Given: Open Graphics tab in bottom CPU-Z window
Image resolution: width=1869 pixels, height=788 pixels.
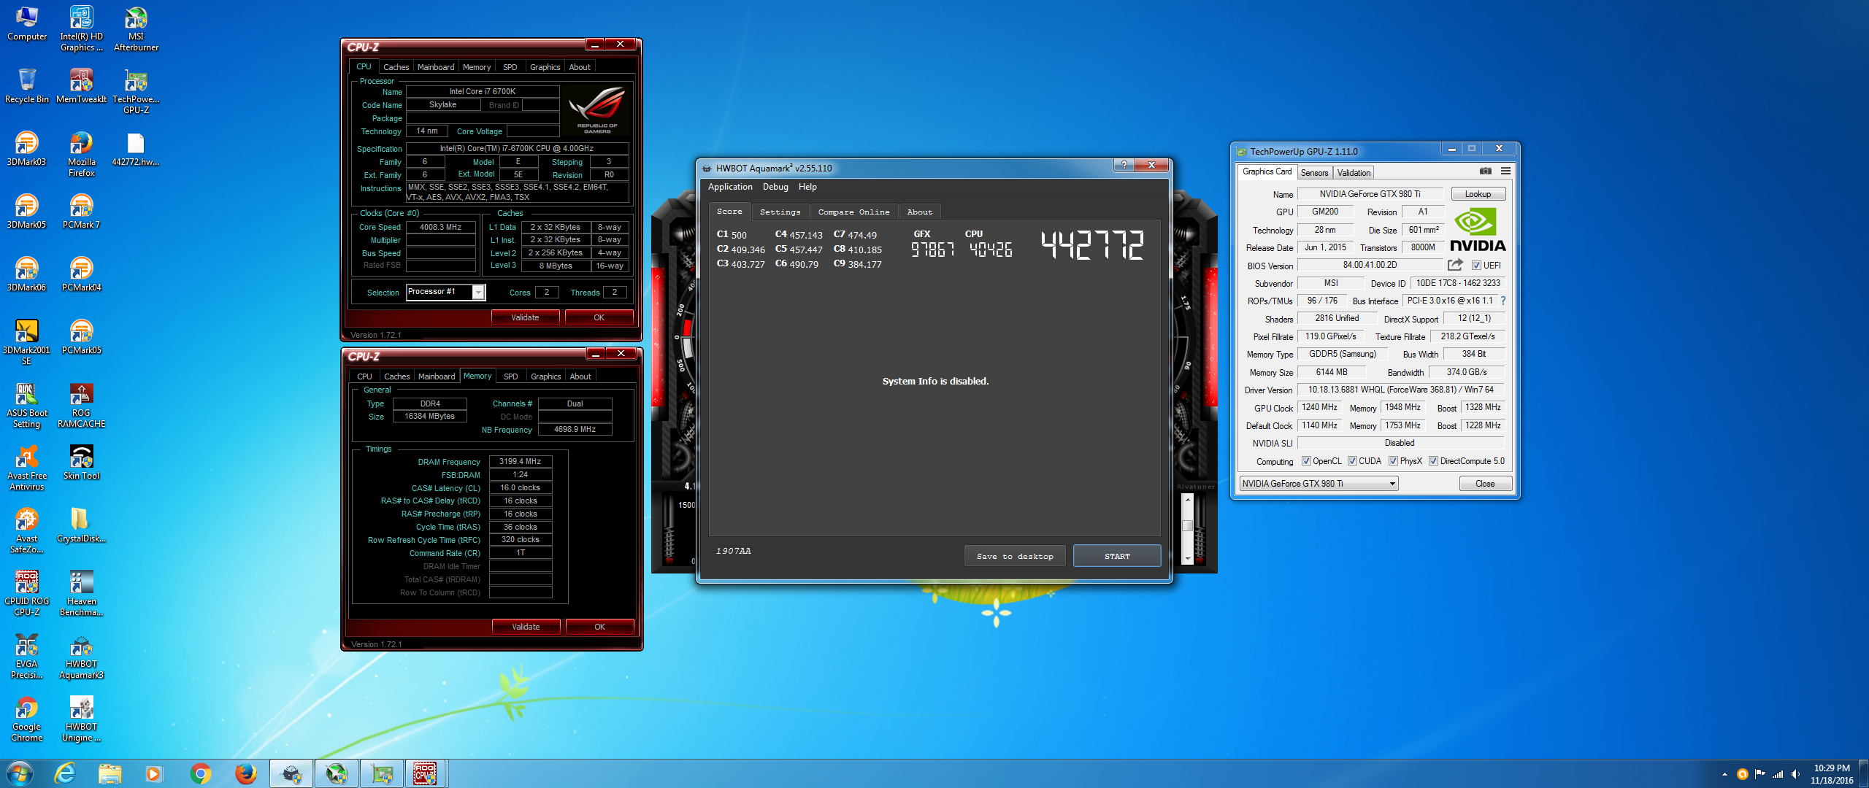Looking at the screenshot, I should (x=545, y=376).
